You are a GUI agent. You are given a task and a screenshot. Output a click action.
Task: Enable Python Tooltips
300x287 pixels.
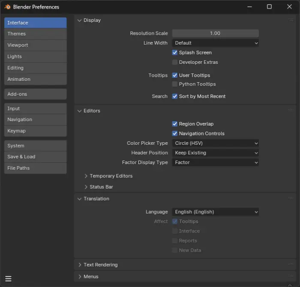(175, 84)
